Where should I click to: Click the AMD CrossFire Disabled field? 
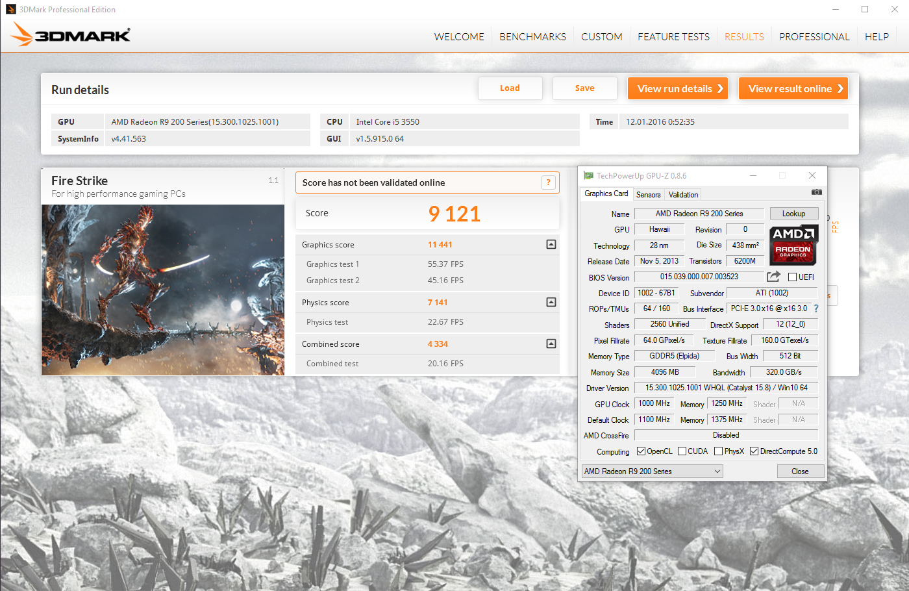pyautogui.click(x=726, y=435)
